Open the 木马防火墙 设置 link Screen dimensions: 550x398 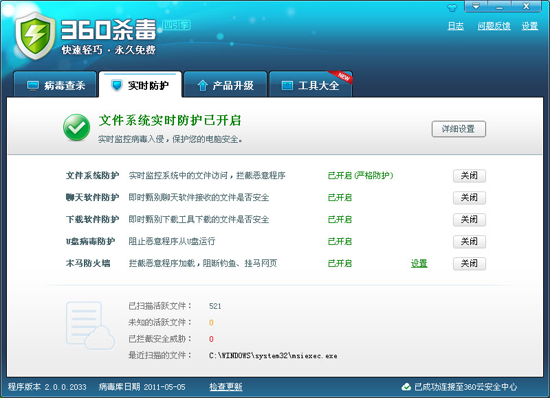tap(419, 264)
